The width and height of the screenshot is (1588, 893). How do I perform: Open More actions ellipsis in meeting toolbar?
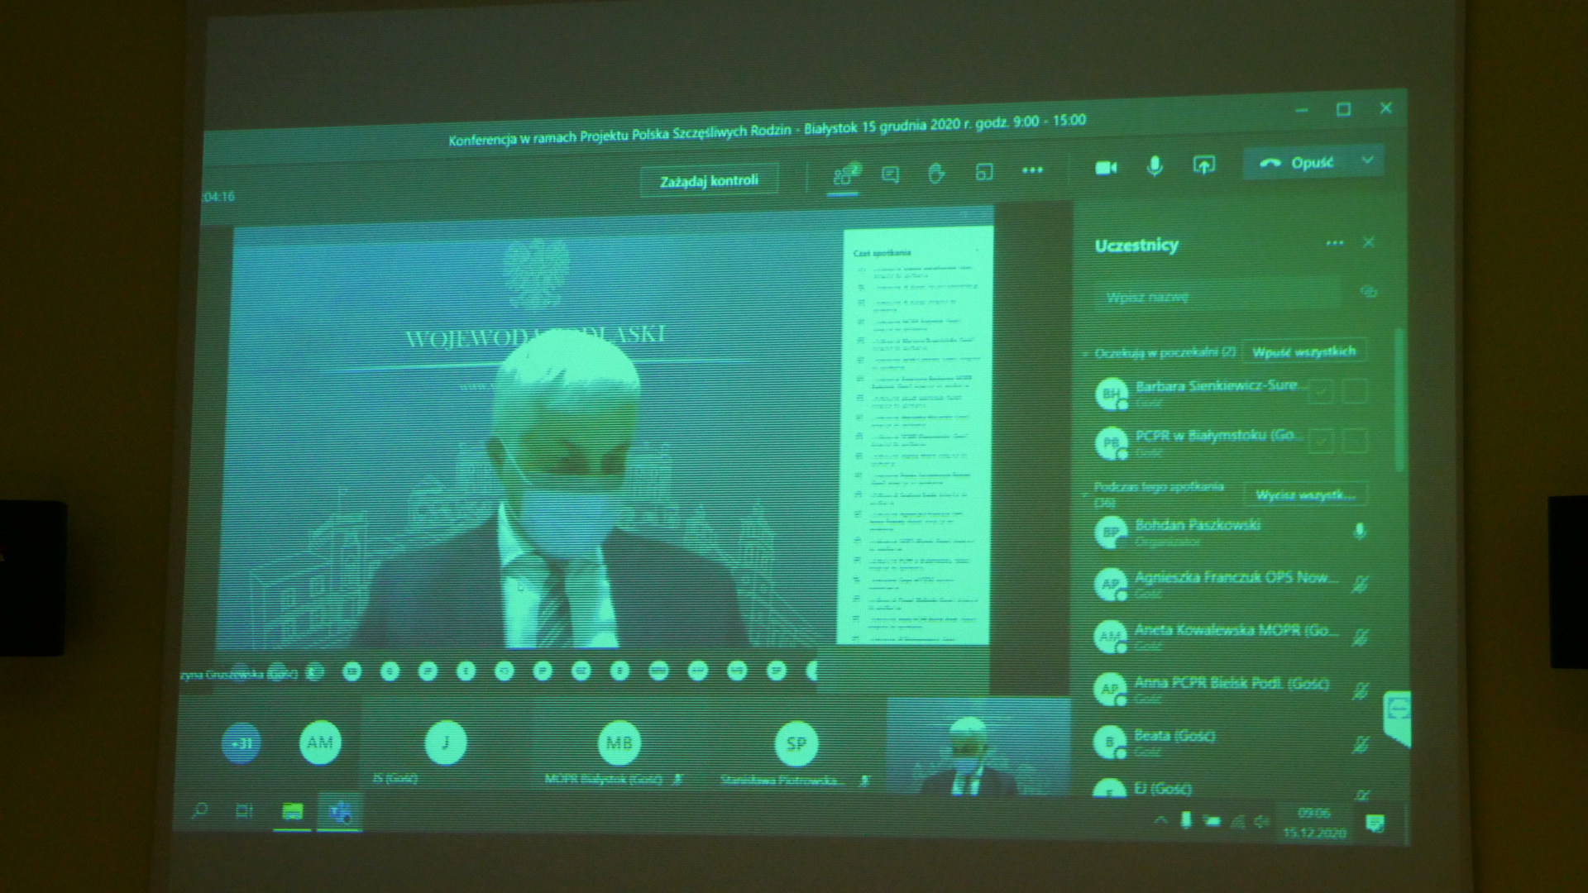click(x=1032, y=170)
